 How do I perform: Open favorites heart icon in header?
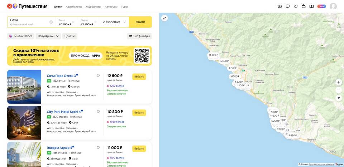(x=296, y=6)
